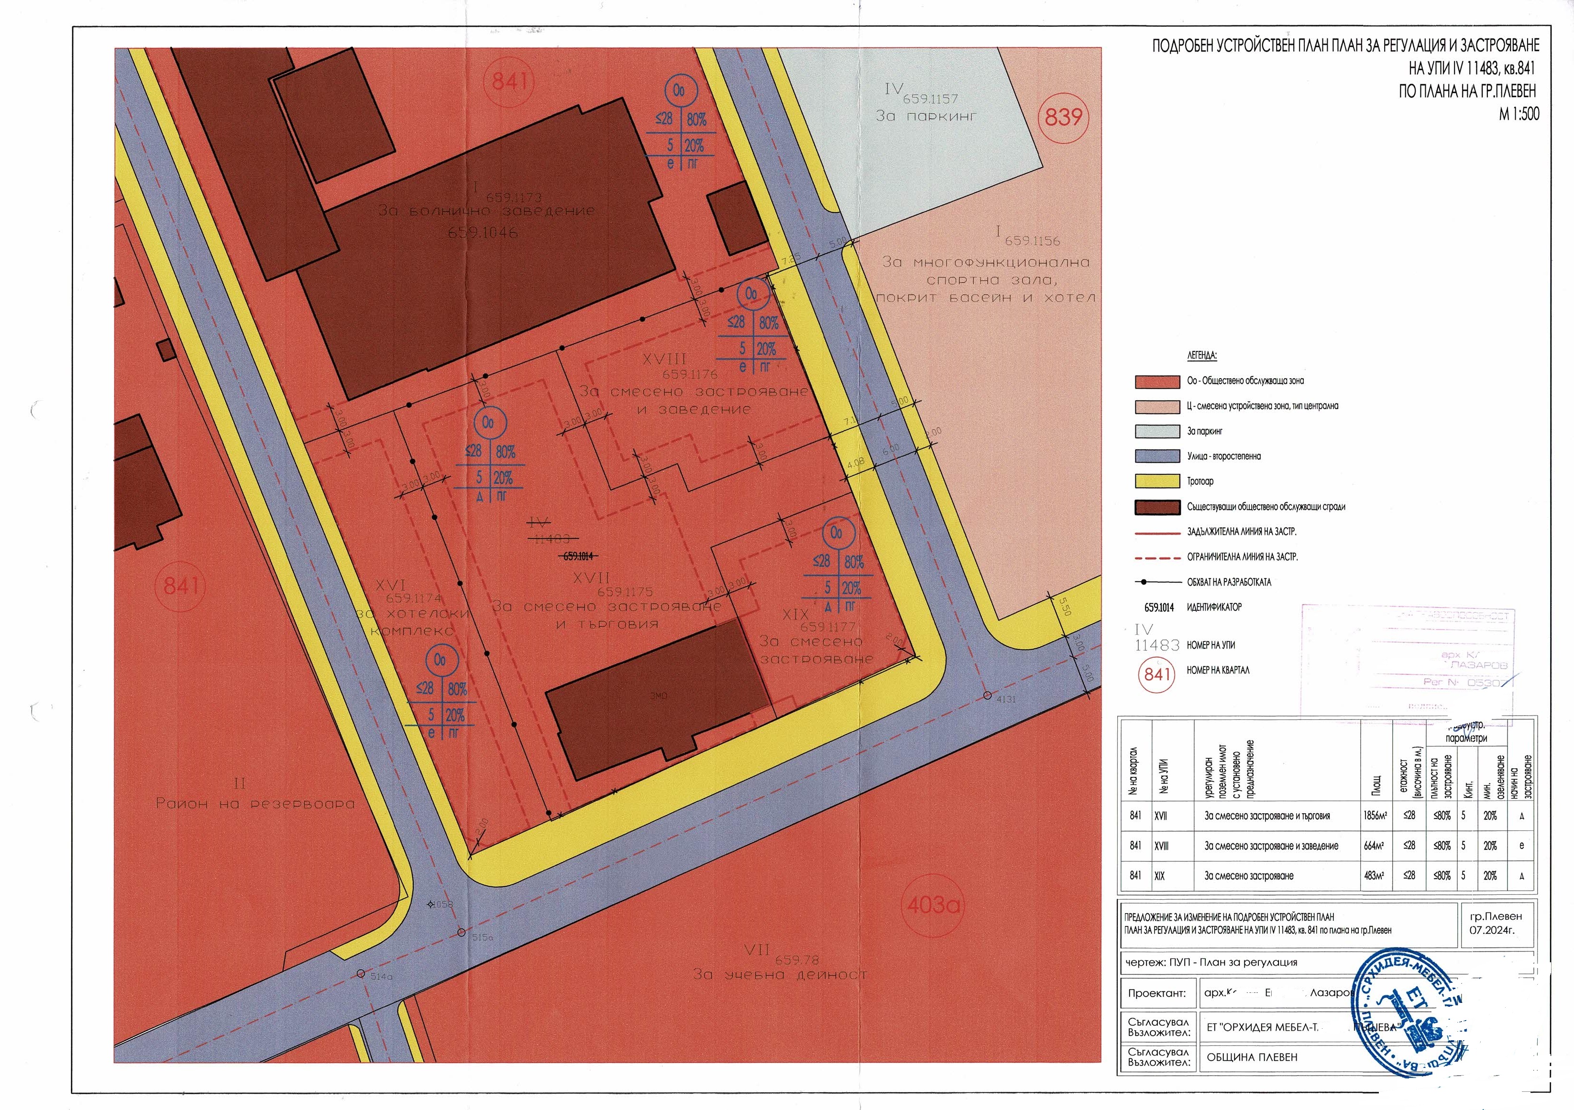
Task: Click survey point marker 514а
Action: coord(361,974)
